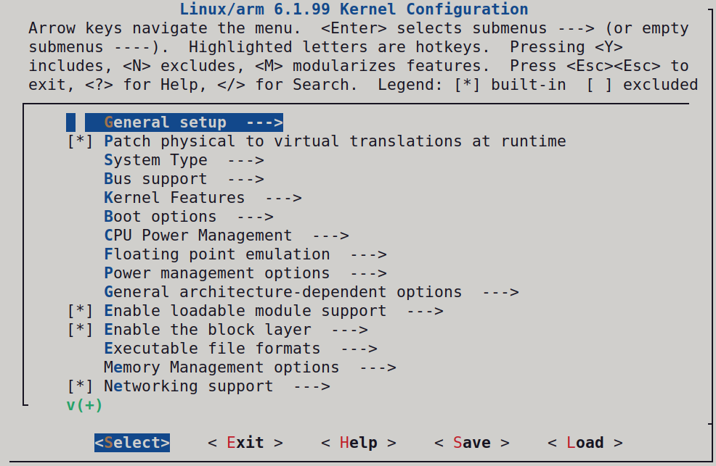This screenshot has width=716, height=466.
Task: Expand General architecture-dependent options arrow
Action: [500, 292]
